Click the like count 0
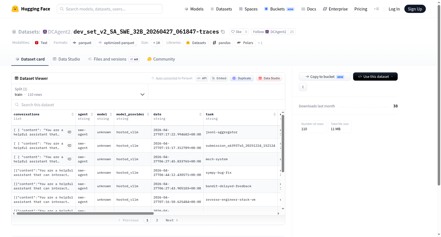Screen dimensions: 441x237 point(246,32)
